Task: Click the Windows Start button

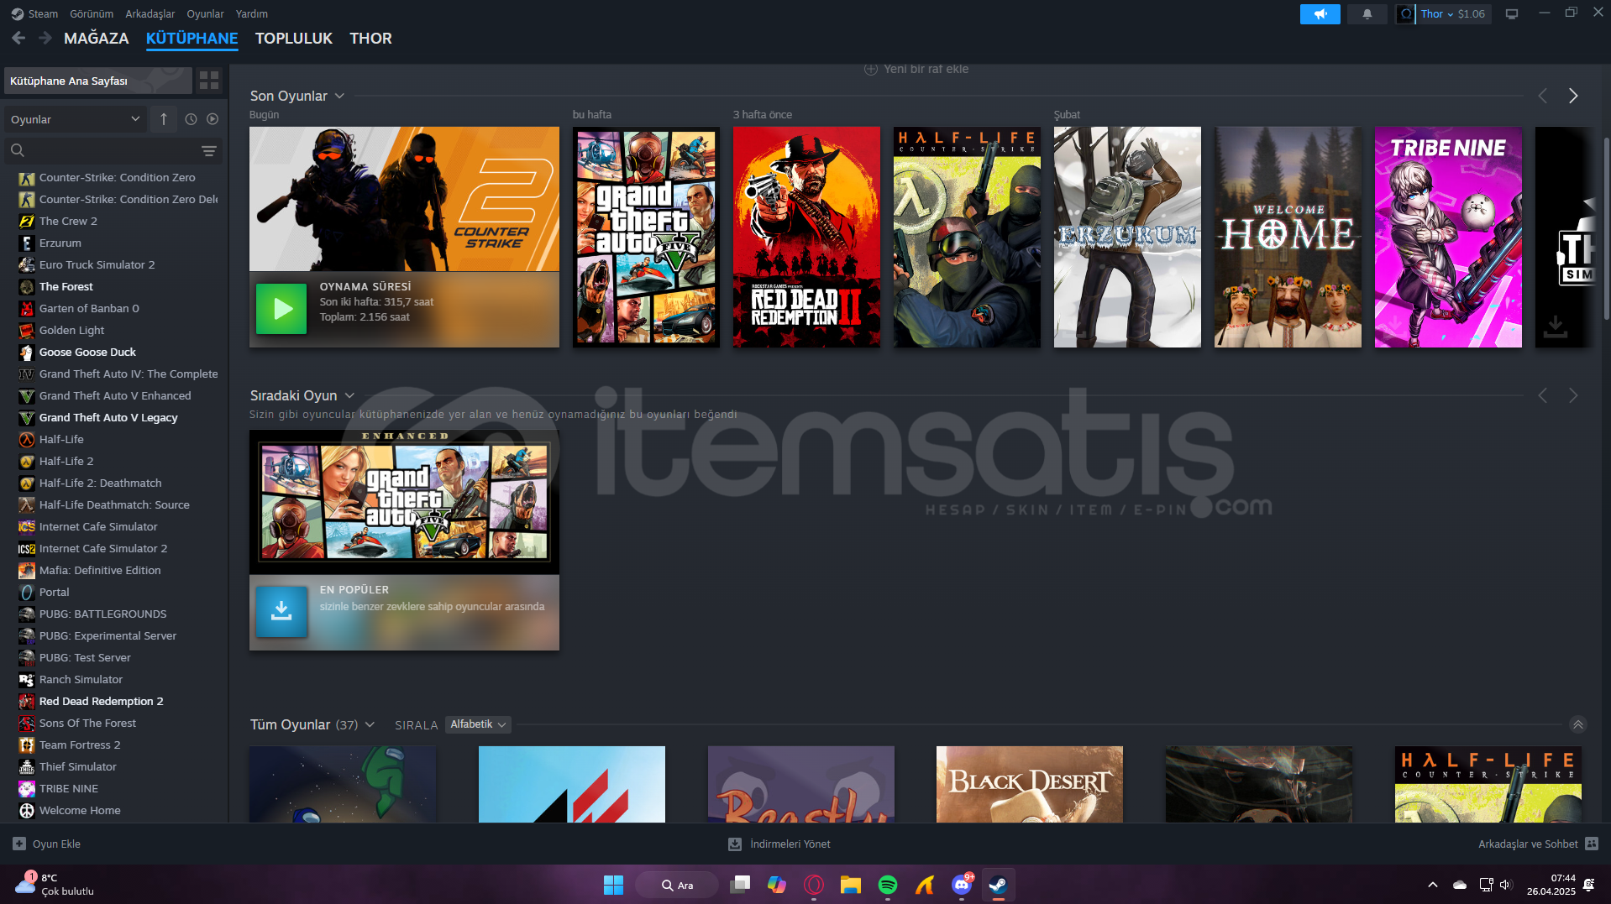Action: click(613, 885)
